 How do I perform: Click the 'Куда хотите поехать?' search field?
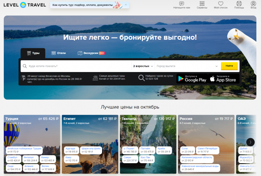tap(76, 66)
